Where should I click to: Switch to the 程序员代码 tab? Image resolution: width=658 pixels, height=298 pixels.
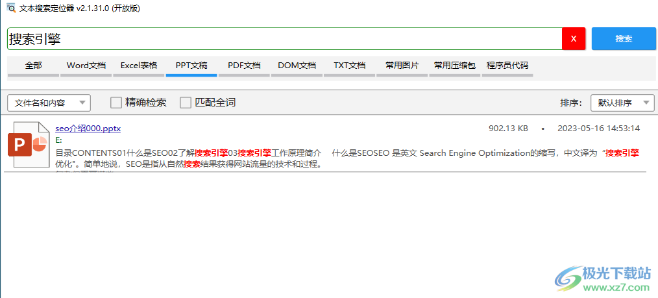coord(507,68)
